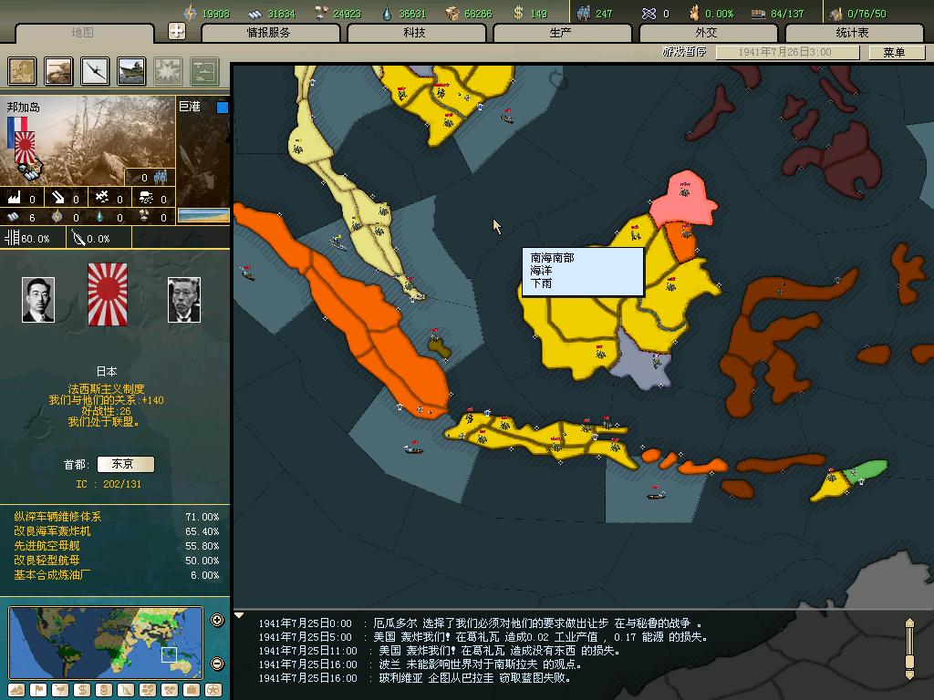Click the trade handshake icon under the flags
Screen dimensions: 934x700
(28, 170)
